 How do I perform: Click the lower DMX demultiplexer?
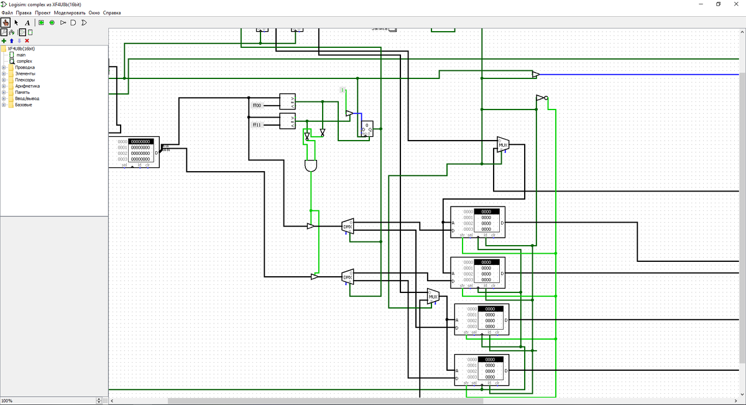[348, 277]
